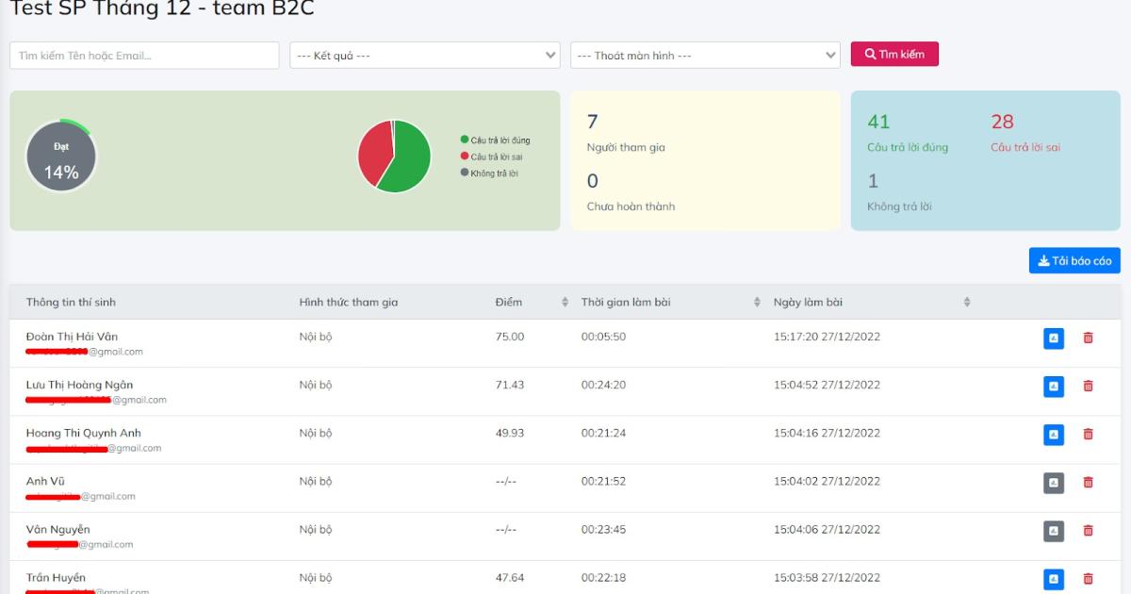Open the grayed report icon for Anh Vũ

pyautogui.click(x=1054, y=483)
